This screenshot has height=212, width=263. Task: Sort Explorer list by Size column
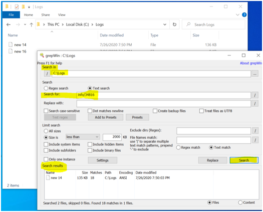pos(196,35)
